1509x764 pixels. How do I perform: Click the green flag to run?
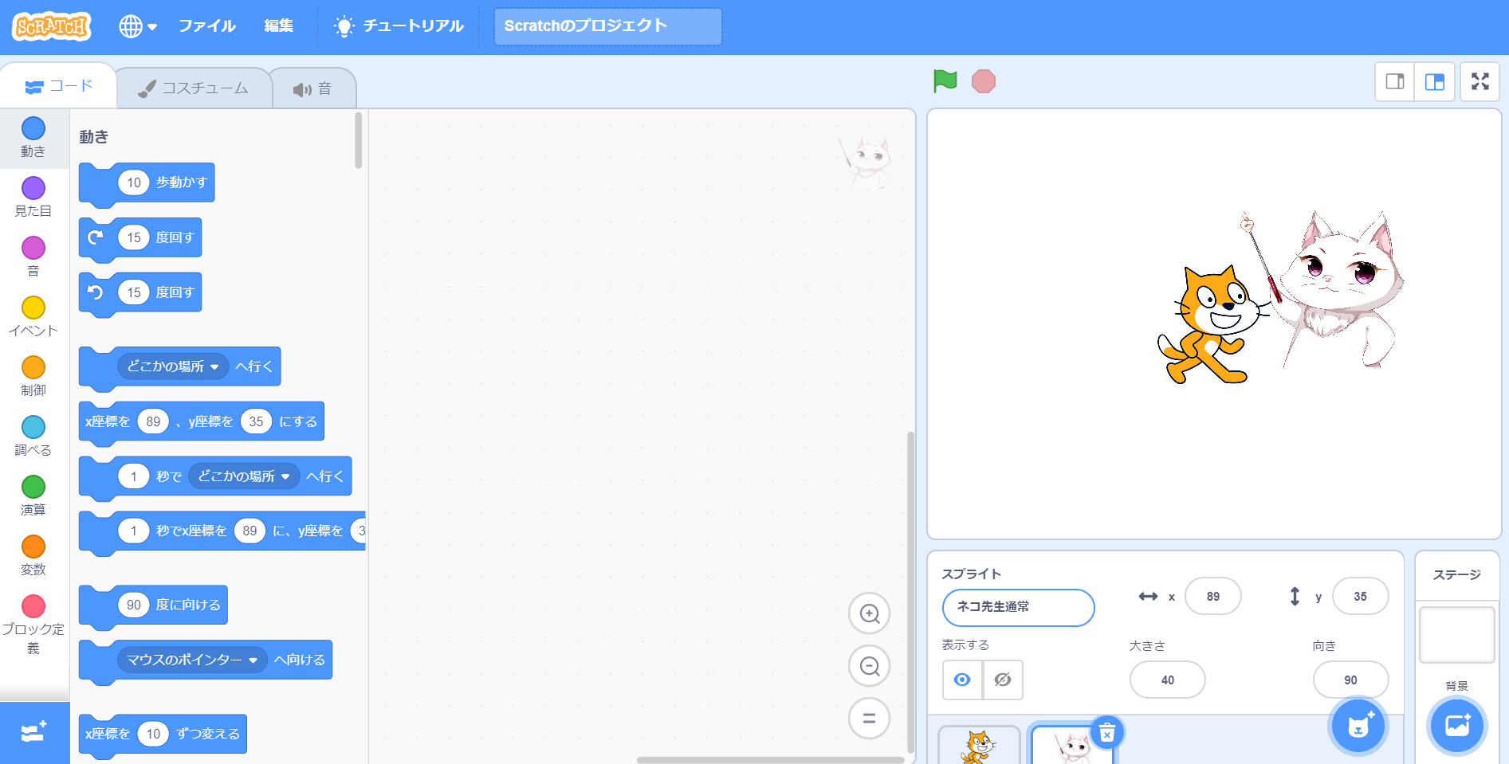(x=945, y=80)
